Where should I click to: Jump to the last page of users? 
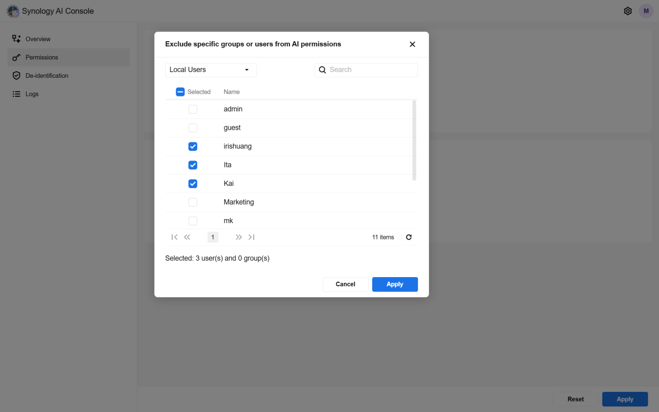pos(251,237)
